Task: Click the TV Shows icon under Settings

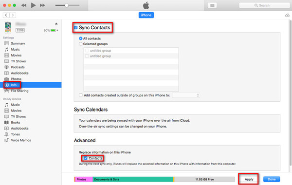Action: (6, 61)
